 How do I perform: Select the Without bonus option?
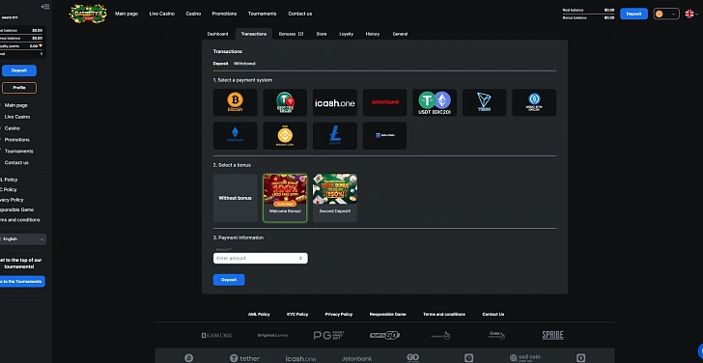tap(235, 198)
